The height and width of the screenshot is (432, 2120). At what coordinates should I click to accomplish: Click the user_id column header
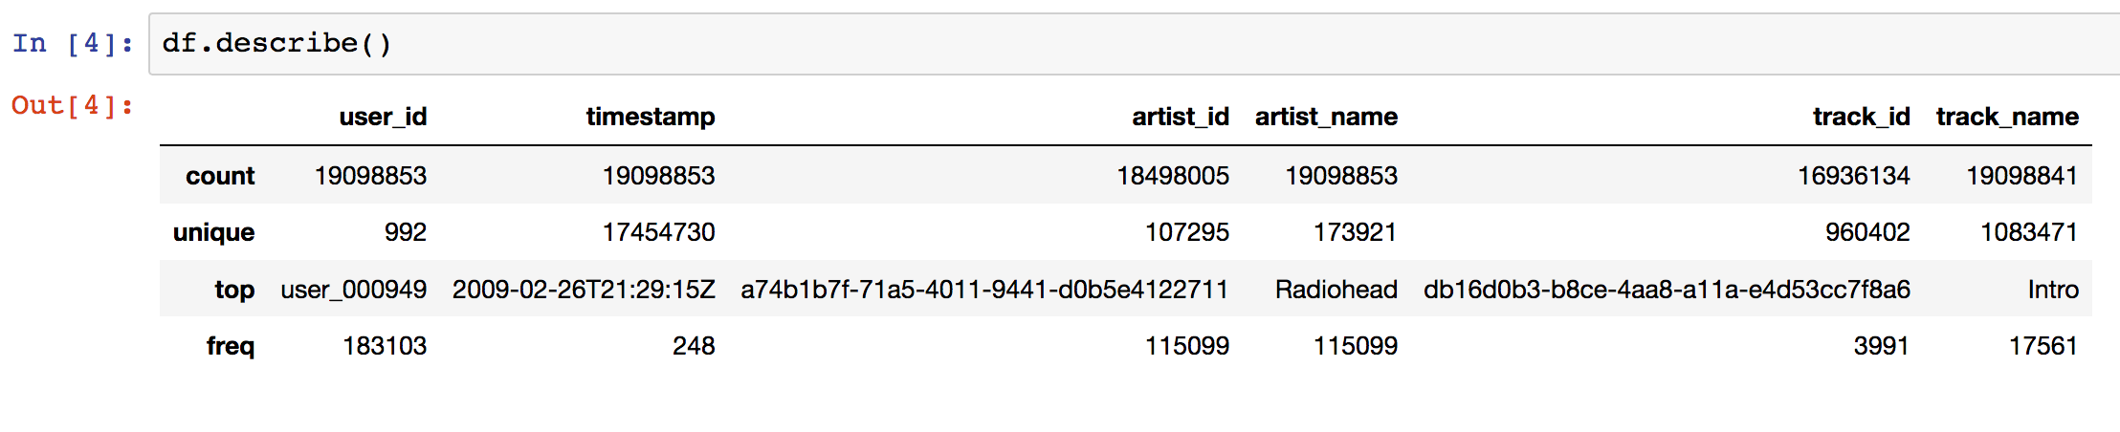pos(383,117)
